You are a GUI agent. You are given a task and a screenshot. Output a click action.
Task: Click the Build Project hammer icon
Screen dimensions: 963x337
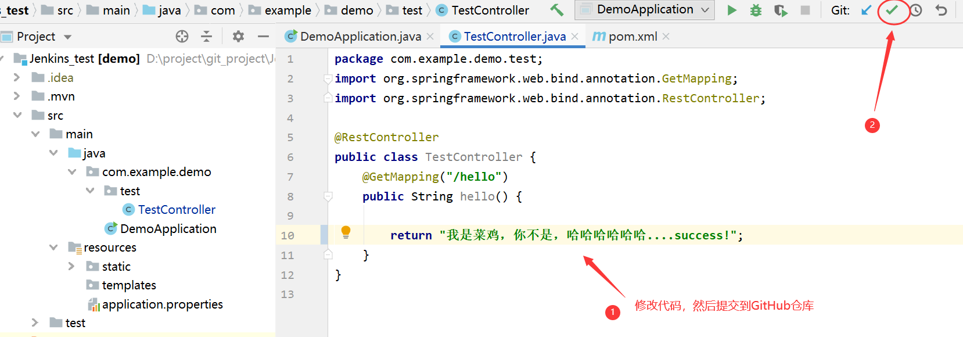(x=556, y=10)
